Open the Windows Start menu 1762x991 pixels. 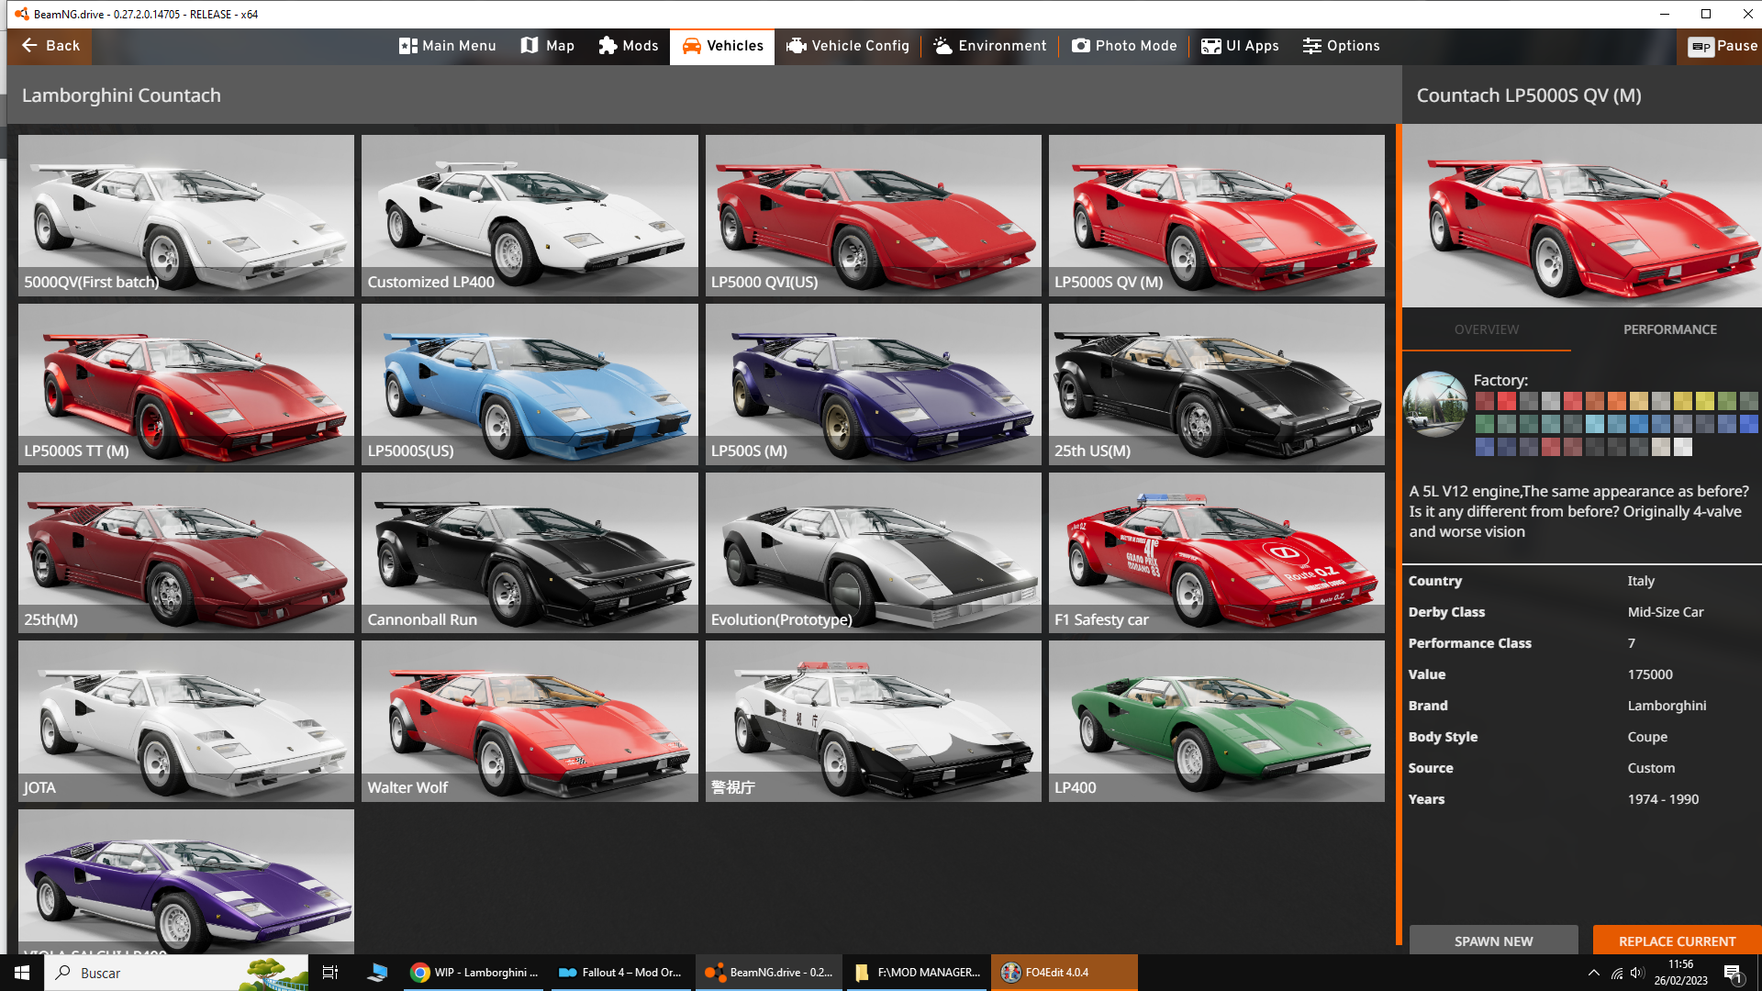(22, 973)
